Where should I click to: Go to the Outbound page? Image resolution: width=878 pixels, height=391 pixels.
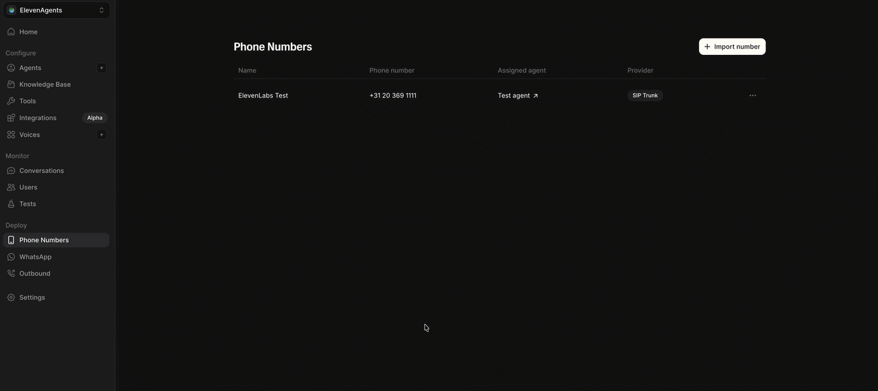tap(34, 274)
